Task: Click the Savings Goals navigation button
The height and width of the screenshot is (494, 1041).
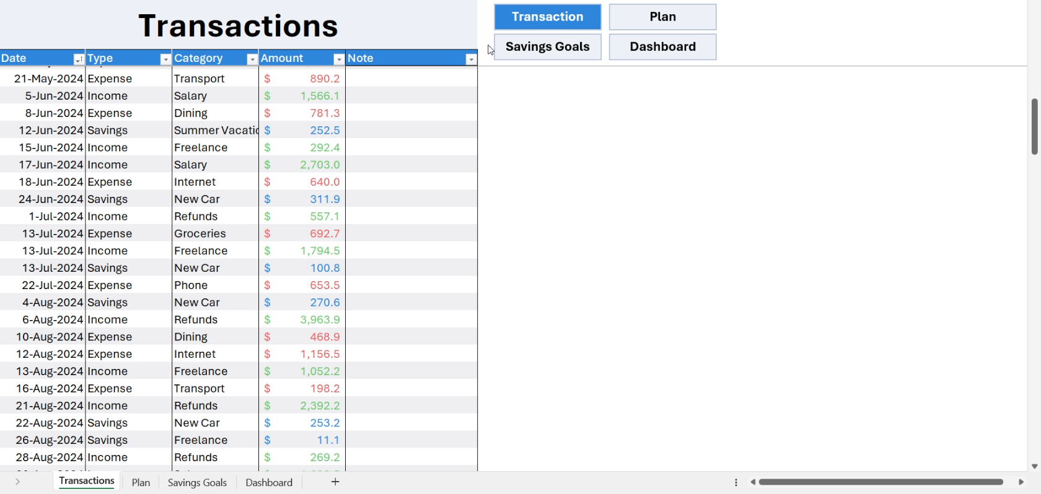Action: pos(548,47)
